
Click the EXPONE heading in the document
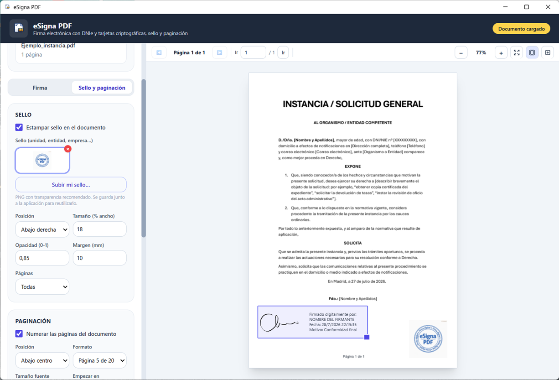coord(353,167)
